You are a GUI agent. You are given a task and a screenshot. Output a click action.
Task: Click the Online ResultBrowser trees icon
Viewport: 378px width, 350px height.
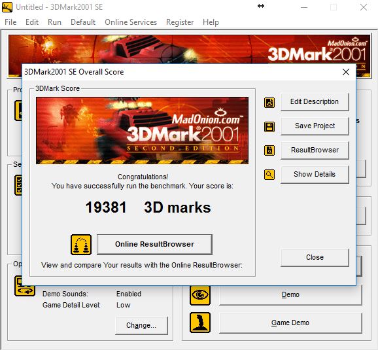tap(81, 245)
